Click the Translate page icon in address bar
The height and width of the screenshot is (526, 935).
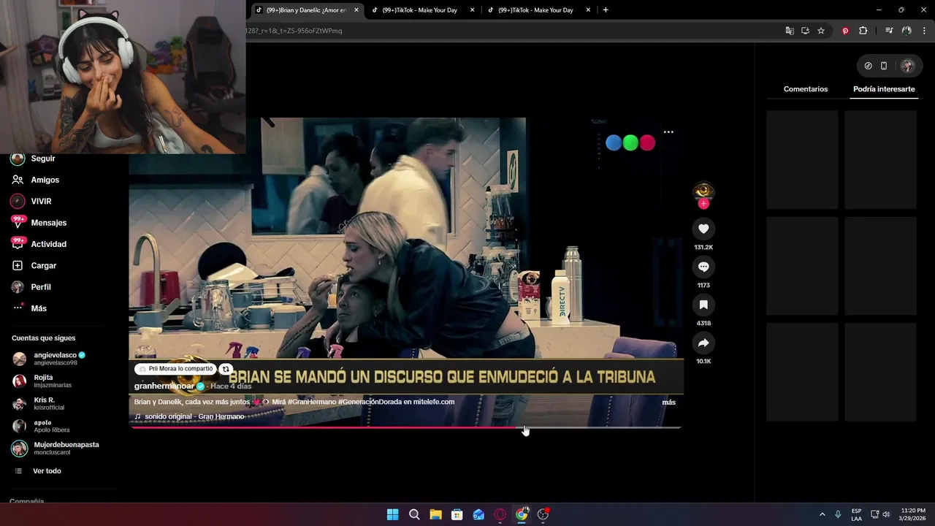[790, 31]
